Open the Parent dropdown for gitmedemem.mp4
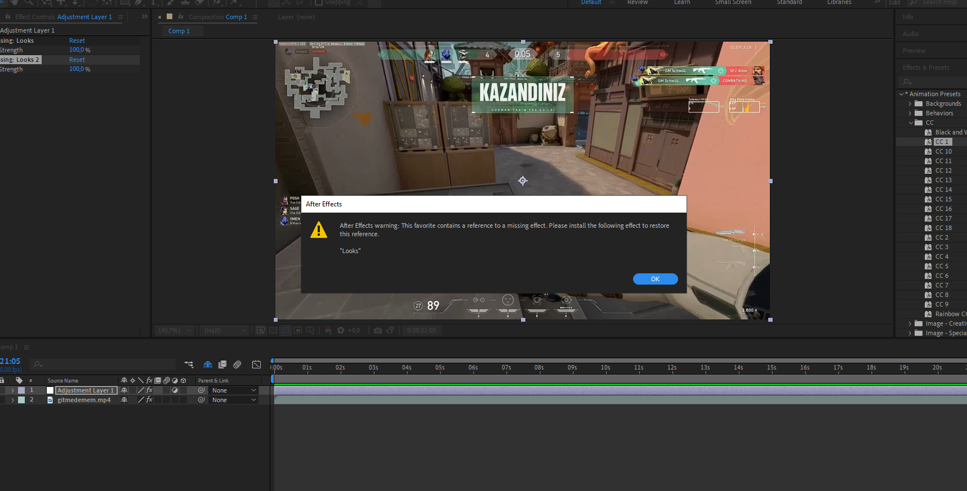The width and height of the screenshot is (967, 491). [233, 400]
